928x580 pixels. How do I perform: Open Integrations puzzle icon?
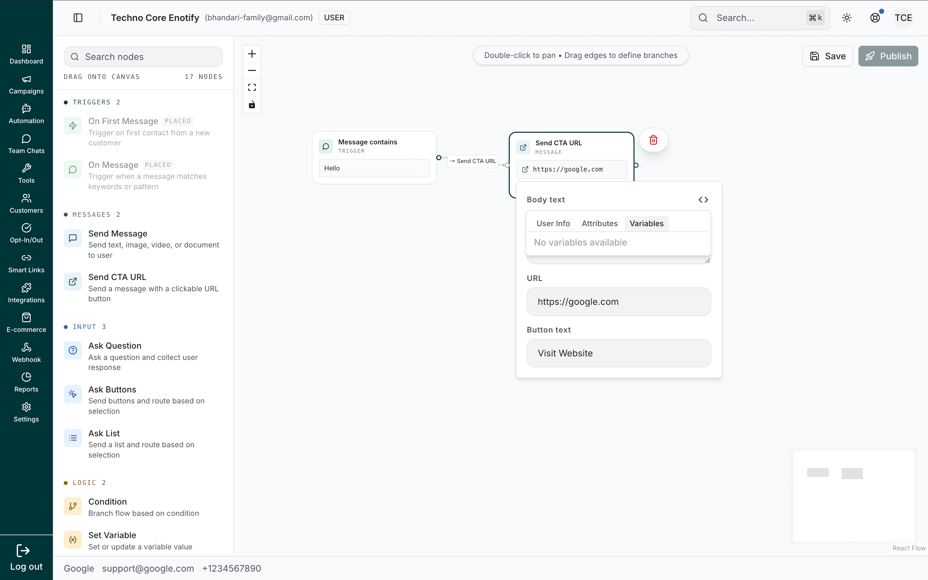26,287
